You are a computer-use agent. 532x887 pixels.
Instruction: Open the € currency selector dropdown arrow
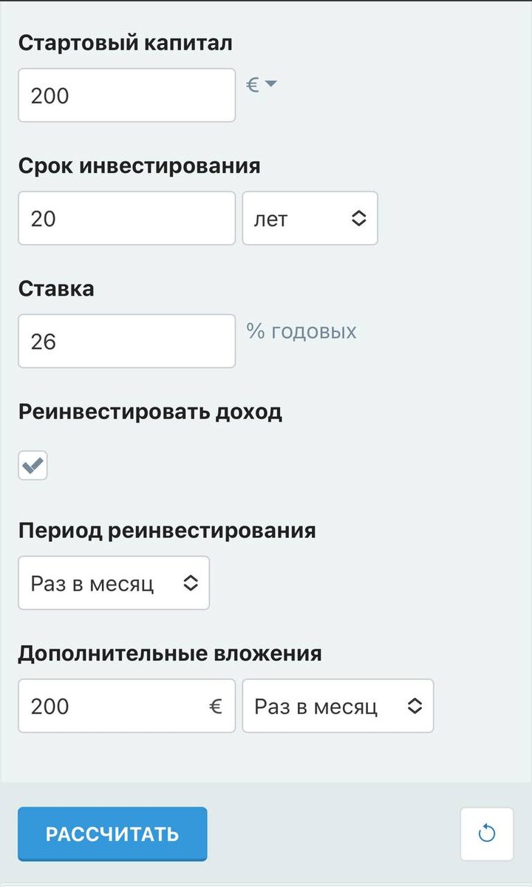coord(270,84)
